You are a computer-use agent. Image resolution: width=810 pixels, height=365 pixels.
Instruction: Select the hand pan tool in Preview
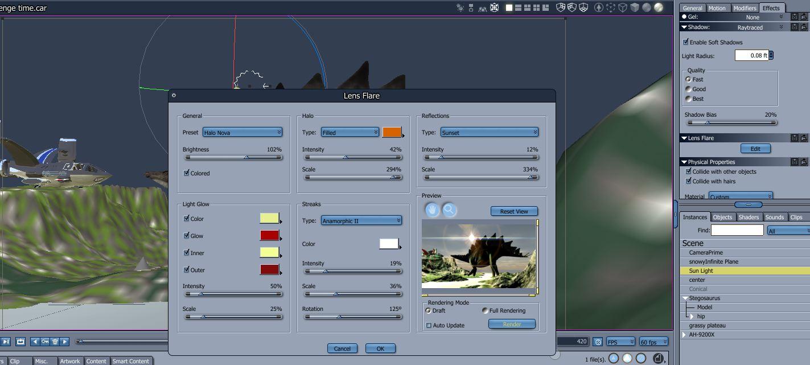[x=433, y=210]
